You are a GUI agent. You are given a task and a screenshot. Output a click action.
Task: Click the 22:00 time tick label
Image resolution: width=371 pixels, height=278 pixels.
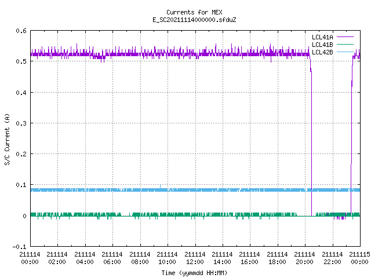pyautogui.click(x=332, y=258)
